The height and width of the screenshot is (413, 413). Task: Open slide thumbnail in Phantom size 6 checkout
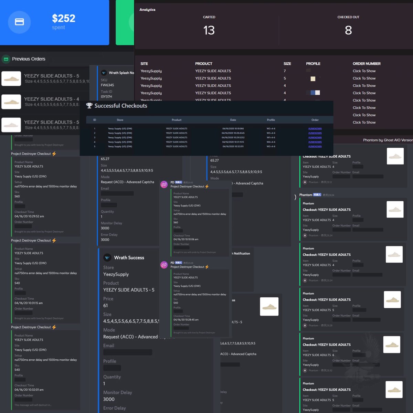[392, 345]
